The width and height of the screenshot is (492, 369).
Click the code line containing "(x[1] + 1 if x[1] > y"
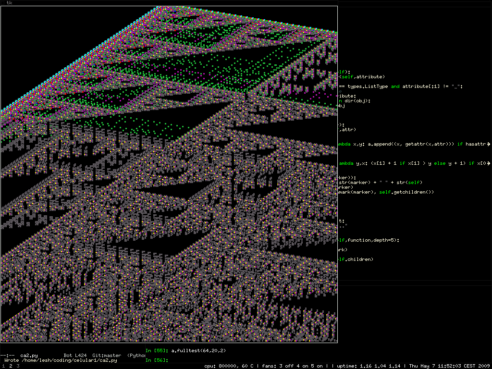pos(414,163)
